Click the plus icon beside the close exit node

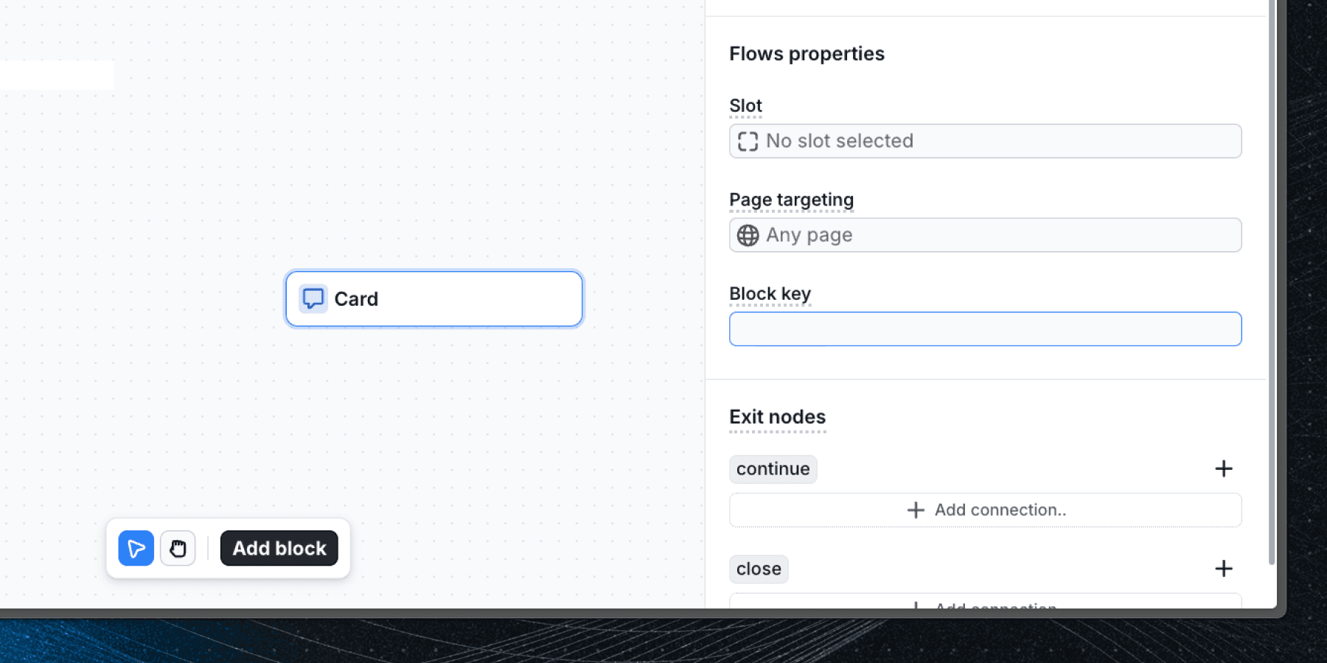[x=1224, y=568]
